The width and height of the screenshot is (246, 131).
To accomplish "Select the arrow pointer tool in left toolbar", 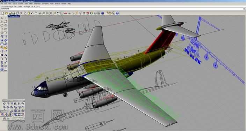I will [x=2, y=18].
